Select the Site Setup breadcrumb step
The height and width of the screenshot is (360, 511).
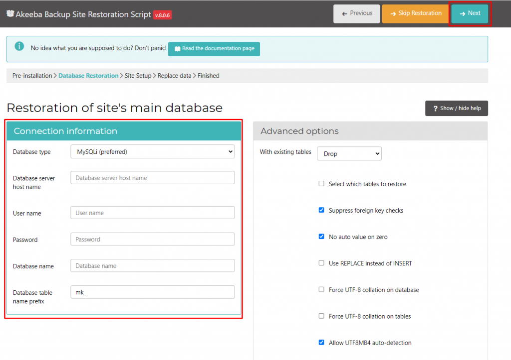click(x=138, y=76)
